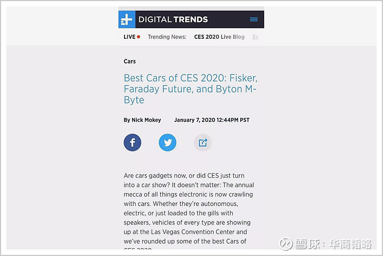Click the LIVE label in the news bar
Screen dimensions: 383x256
coord(129,37)
